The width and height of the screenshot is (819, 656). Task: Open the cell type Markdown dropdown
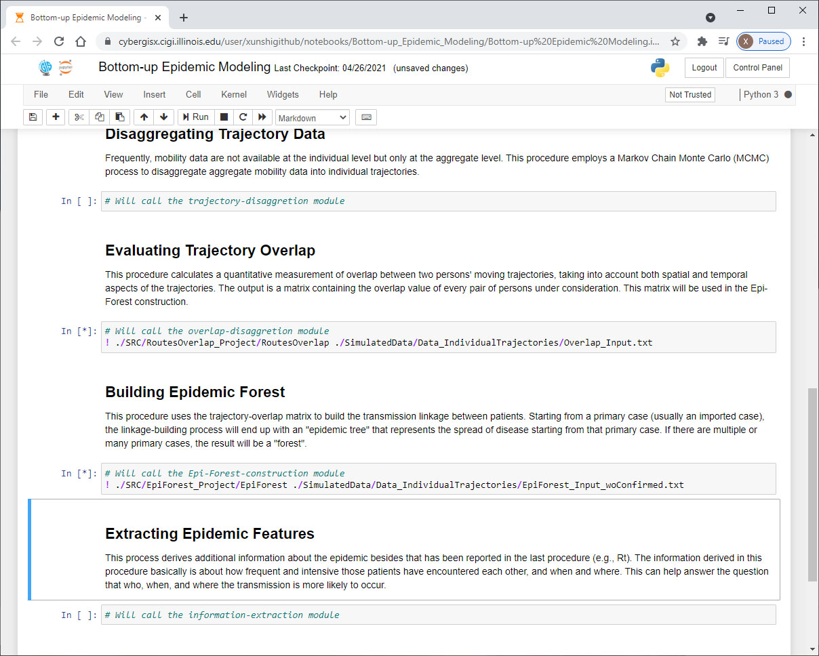[312, 118]
